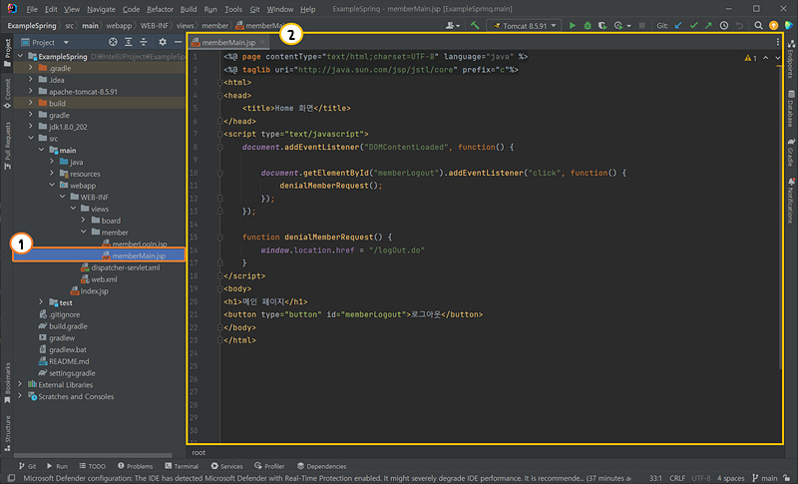The height and width of the screenshot is (484, 798).
Task: Click the warning indicator in the editor
Action: click(751, 58)
